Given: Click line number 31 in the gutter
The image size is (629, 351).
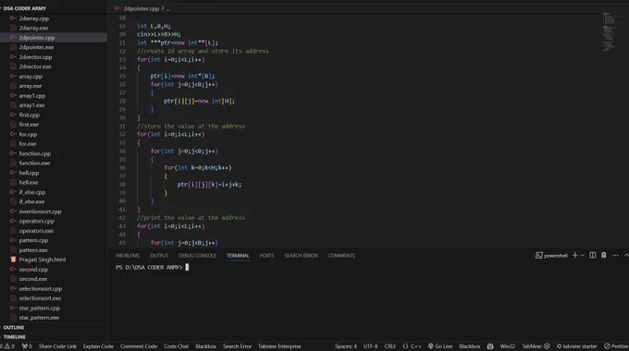Looking at the screenshot, I should [x=122, y=126].
